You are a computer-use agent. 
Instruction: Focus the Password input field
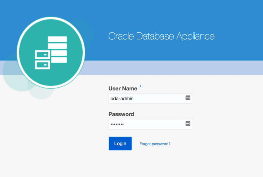(x=150, y=124)
